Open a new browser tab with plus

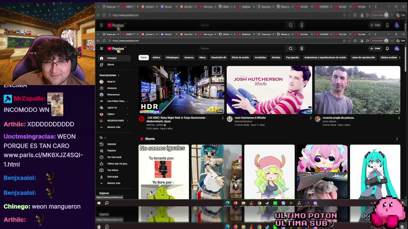375,34
